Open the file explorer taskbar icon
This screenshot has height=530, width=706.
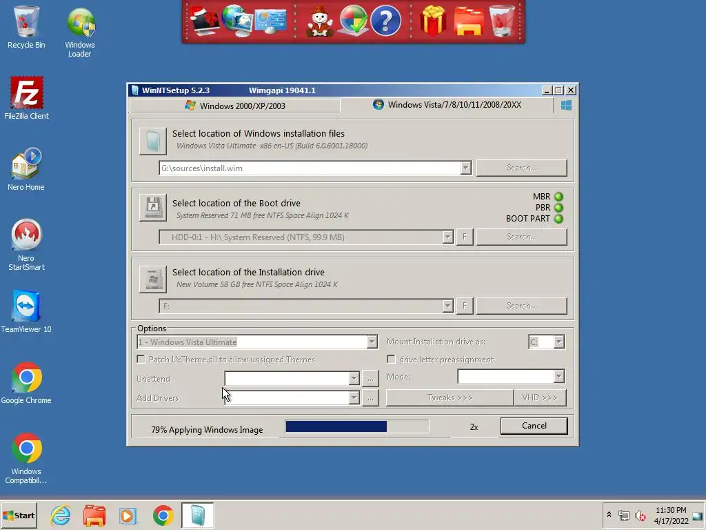pos(94,515)
